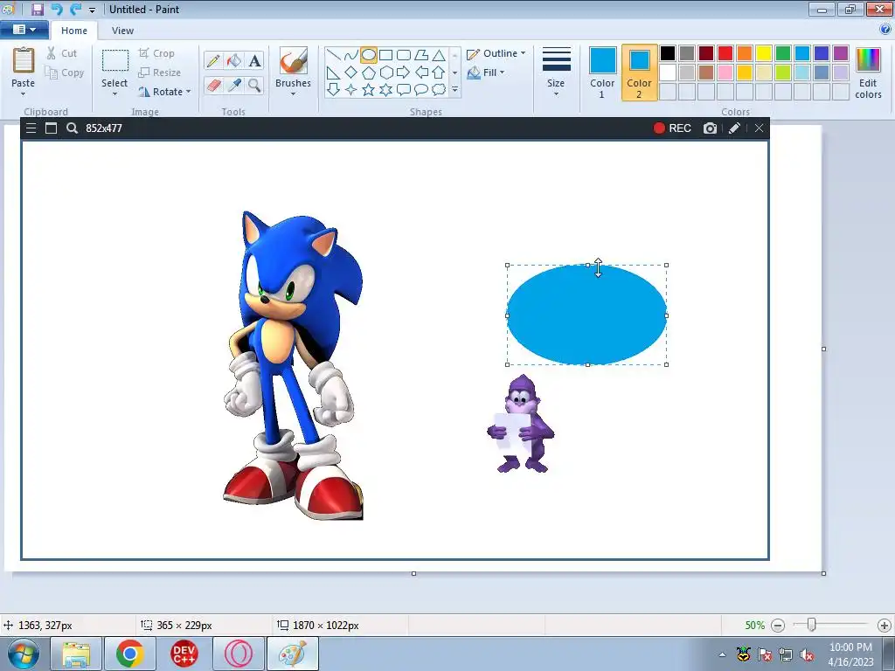Choose the Right triangle shape

(333, 73)
